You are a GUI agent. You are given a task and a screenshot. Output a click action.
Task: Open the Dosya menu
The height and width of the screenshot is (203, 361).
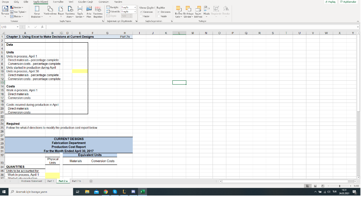pos(5,2)
